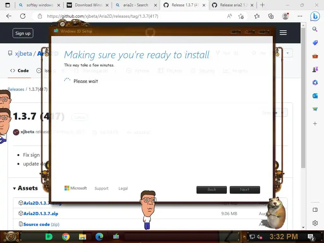The image size is (324, 243).
Task: Open sidebar search magnifier icon
Action: (315, 29)
